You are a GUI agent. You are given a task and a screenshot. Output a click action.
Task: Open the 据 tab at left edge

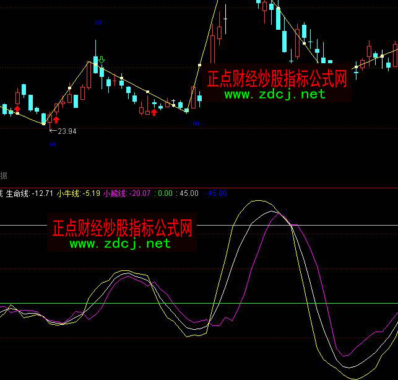pos(3,175)
